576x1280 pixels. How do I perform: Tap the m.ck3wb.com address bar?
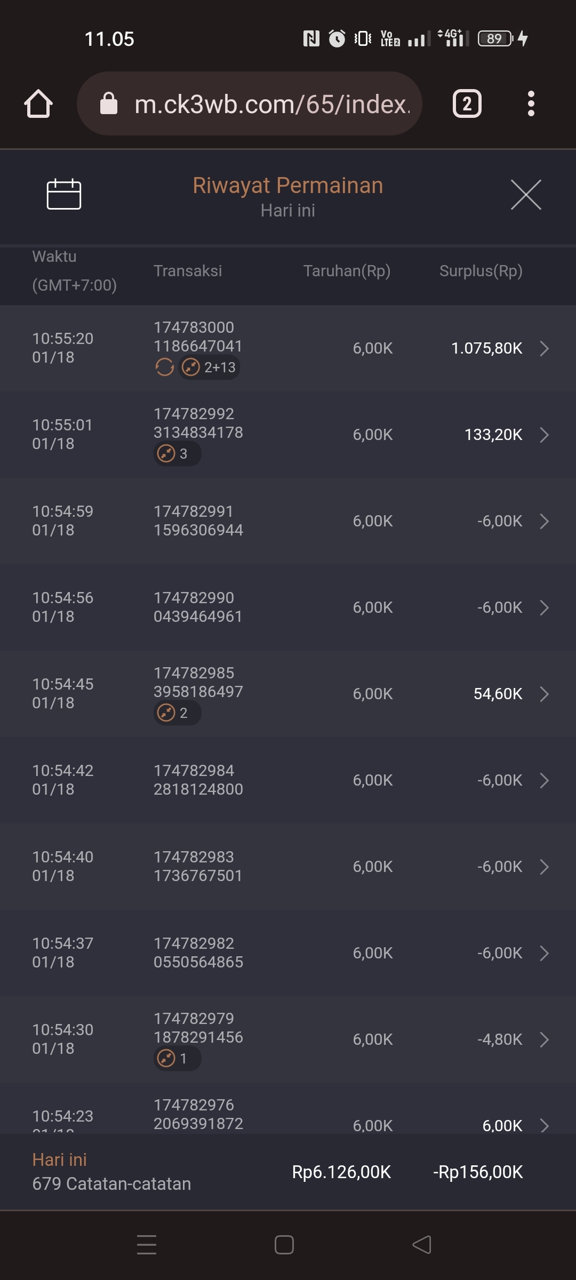[272, 103]
